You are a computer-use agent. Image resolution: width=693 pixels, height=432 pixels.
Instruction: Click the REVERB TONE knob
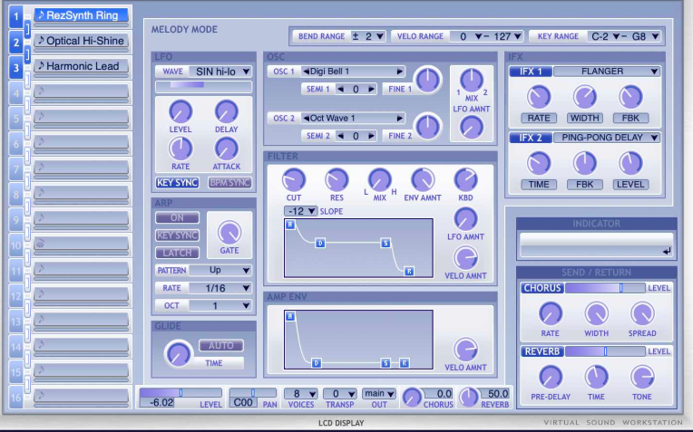point(642,378)
